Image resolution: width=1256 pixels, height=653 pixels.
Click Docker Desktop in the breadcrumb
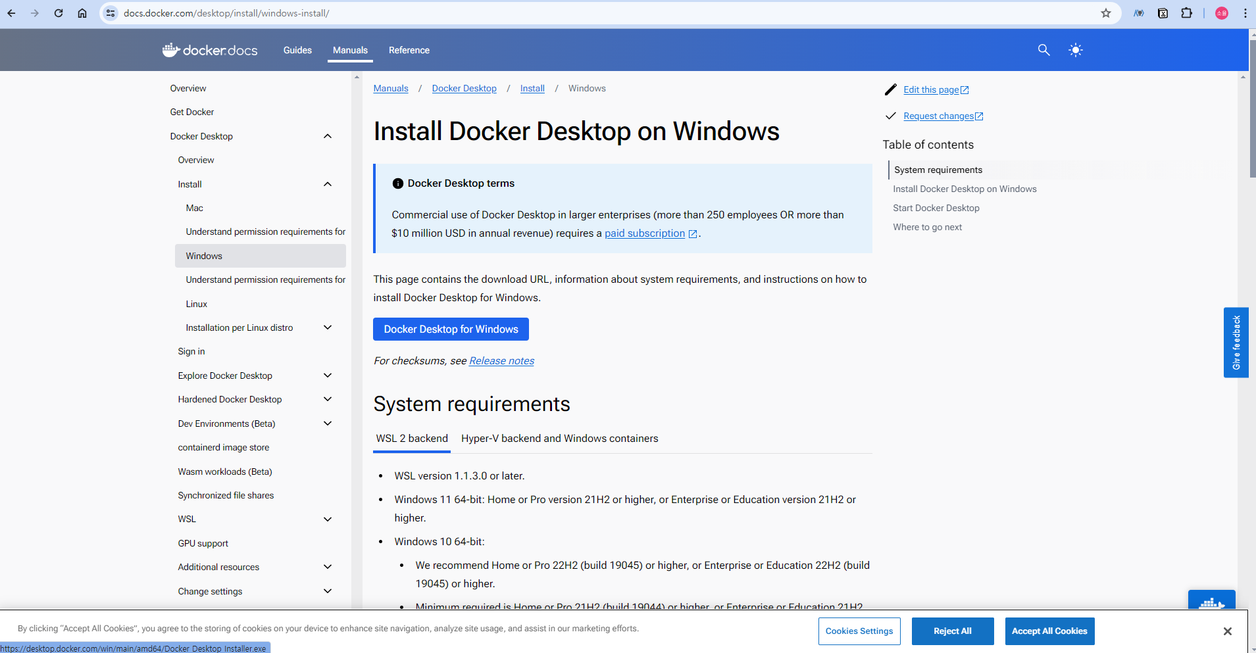(465, 88)
